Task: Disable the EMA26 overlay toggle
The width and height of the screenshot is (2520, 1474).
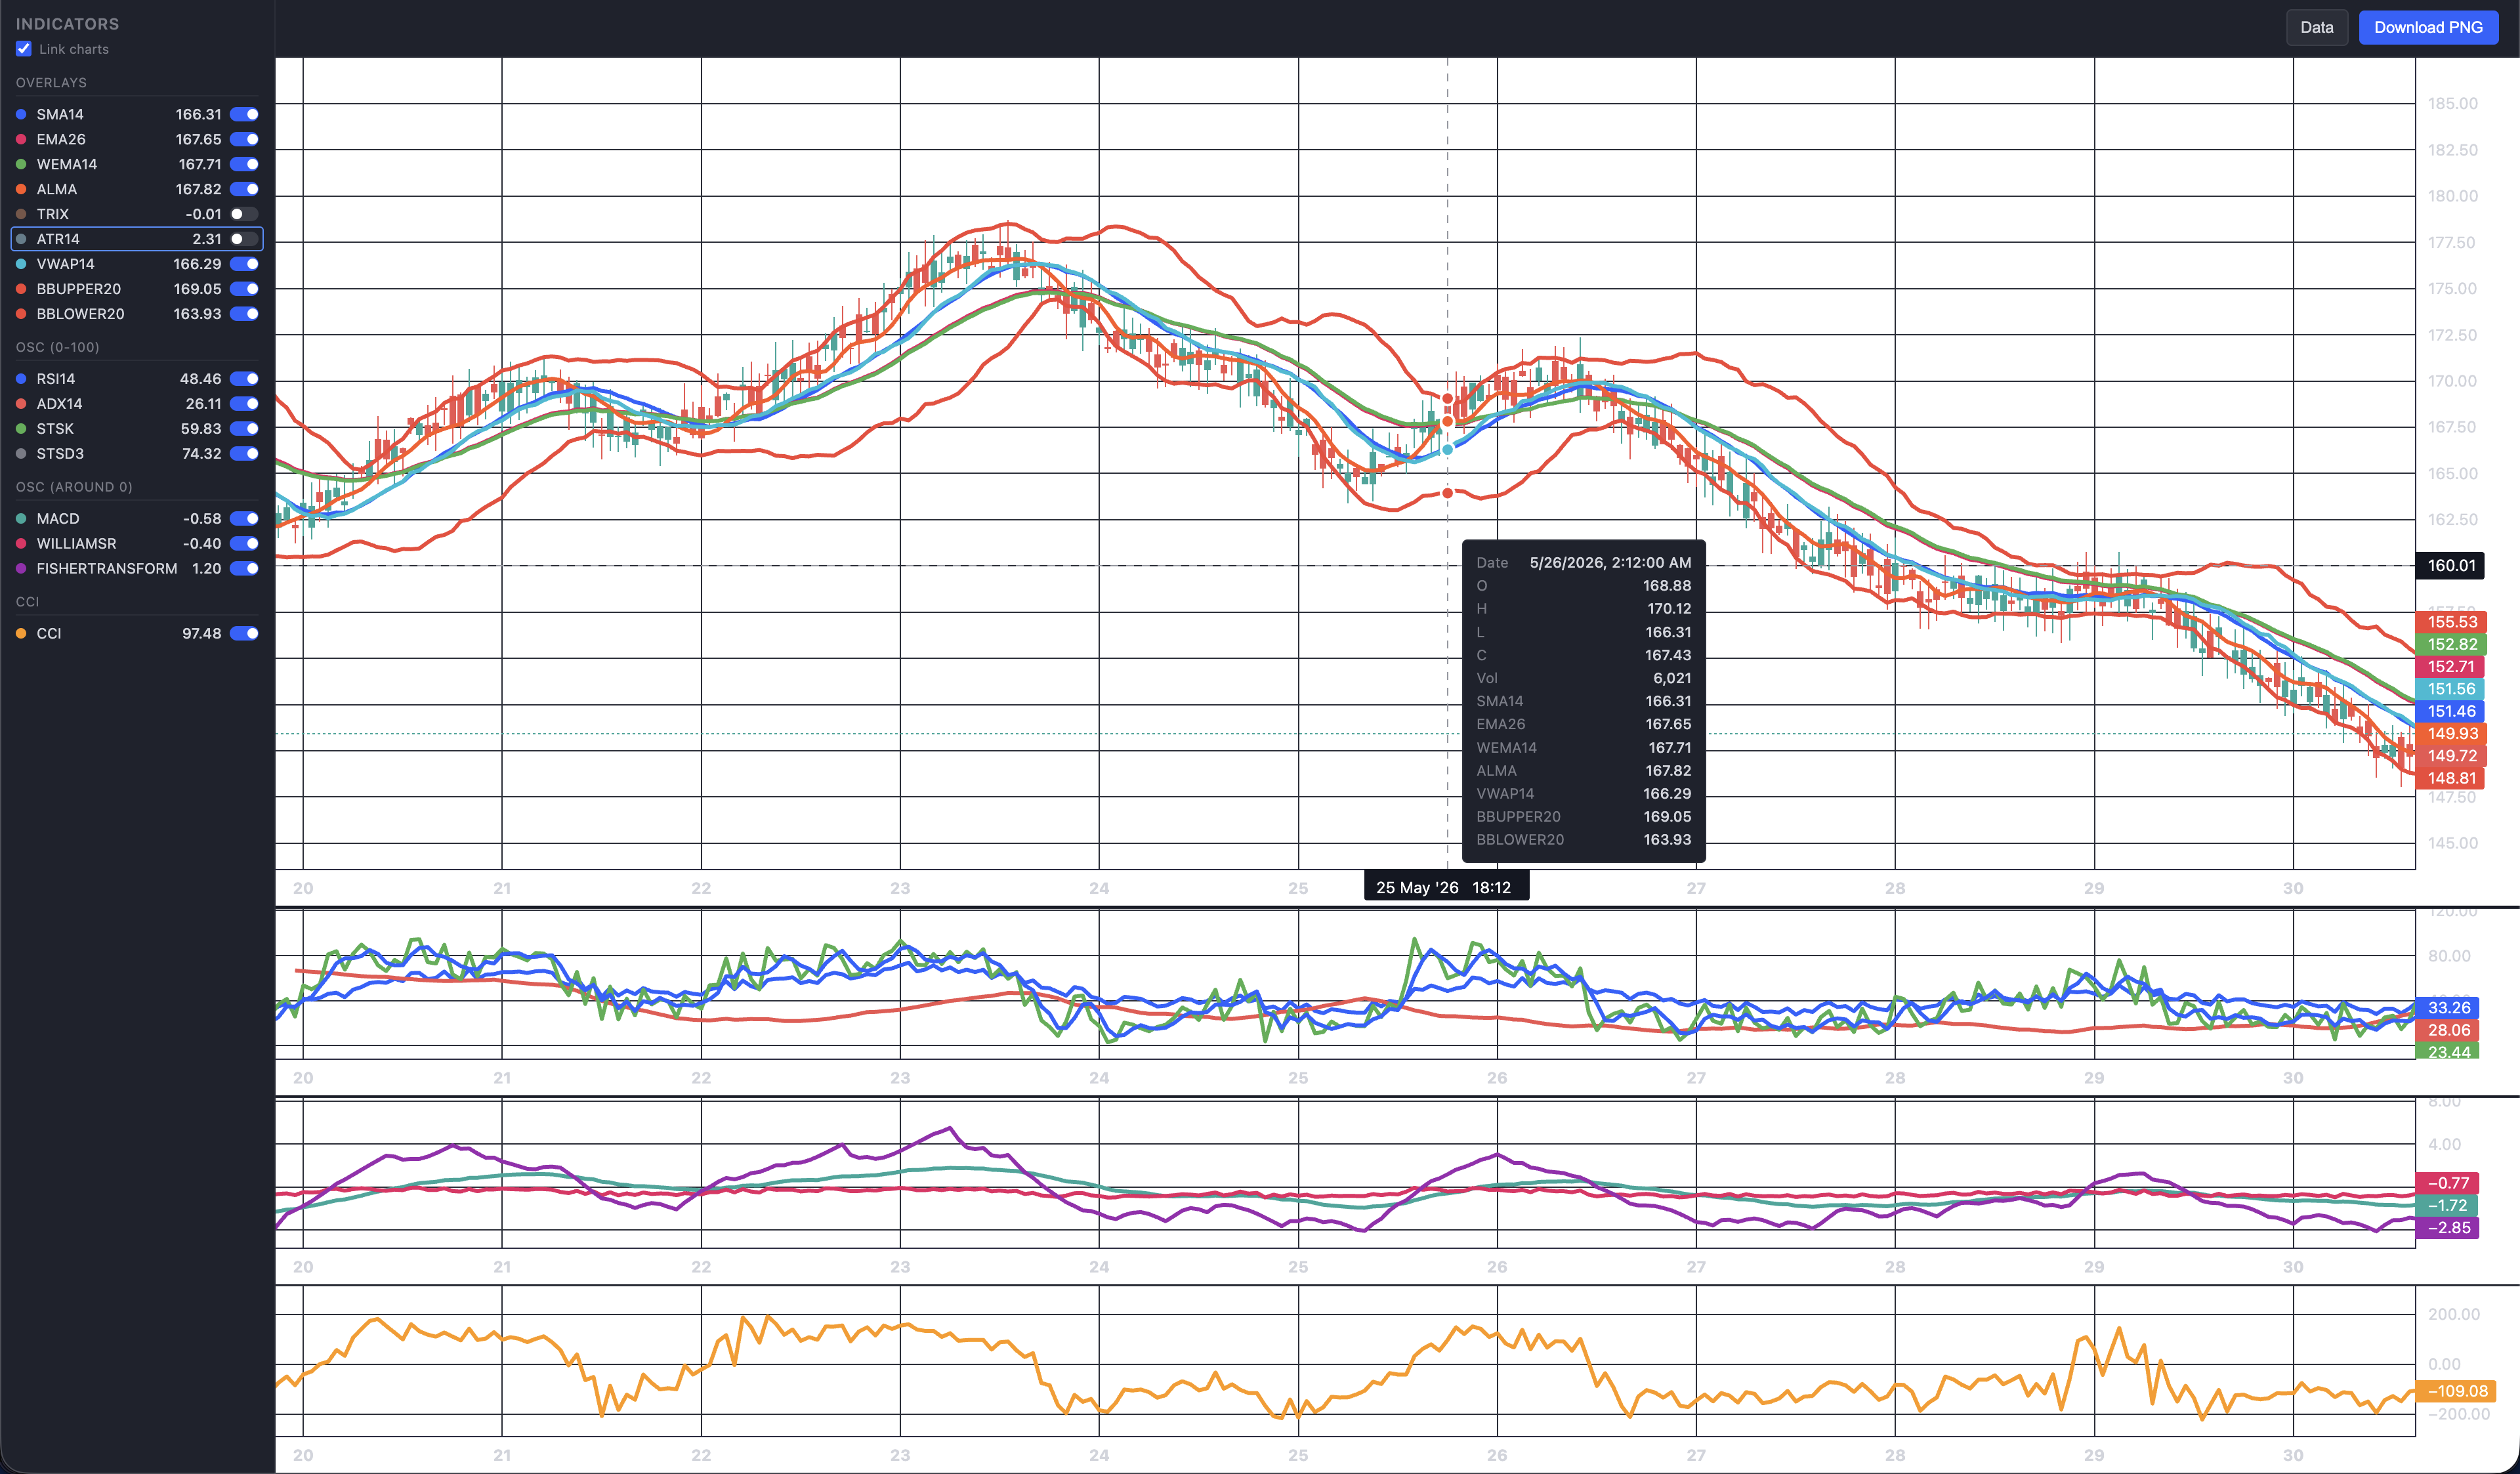Action: coord(244,139)
